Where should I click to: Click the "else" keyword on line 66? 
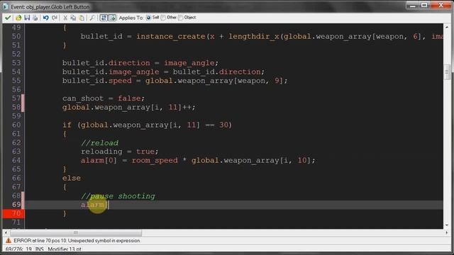pos(72,178)
